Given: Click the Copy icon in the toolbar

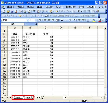Looking at the screenshot, I should [x=47, y=11].
